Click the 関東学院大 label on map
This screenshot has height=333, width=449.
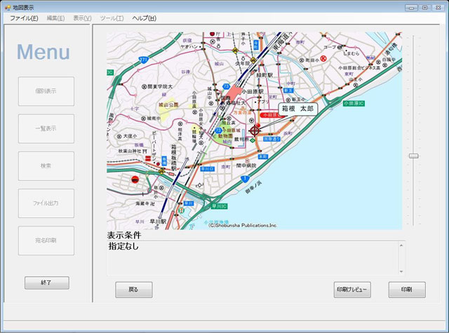coord(160,86)
